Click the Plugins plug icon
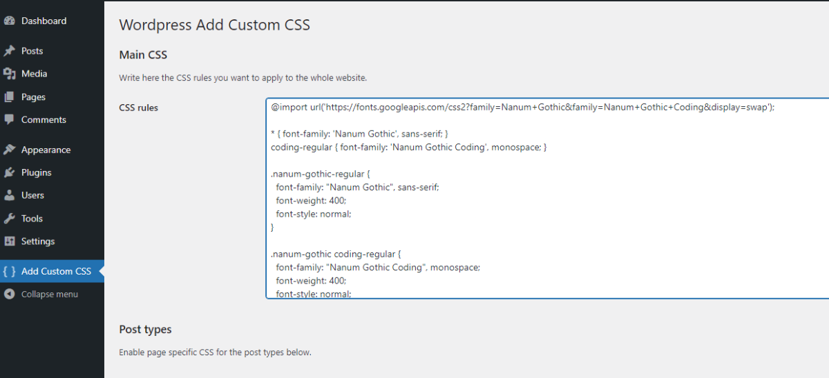Viewport: 829px width, 378px height. 9,172
